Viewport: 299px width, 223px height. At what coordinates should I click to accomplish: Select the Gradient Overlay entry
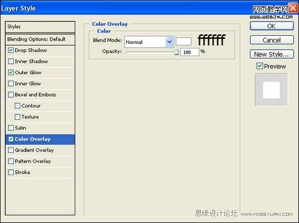40,150
